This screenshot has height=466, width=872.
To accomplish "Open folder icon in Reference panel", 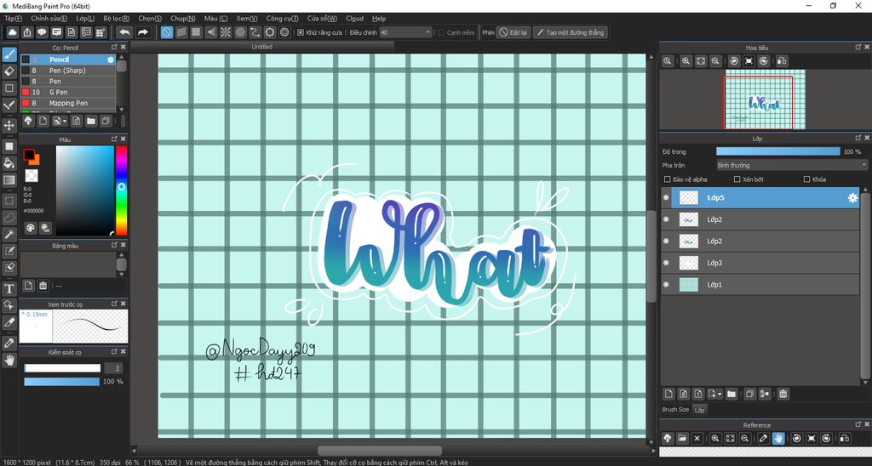I will click(682, 438).
